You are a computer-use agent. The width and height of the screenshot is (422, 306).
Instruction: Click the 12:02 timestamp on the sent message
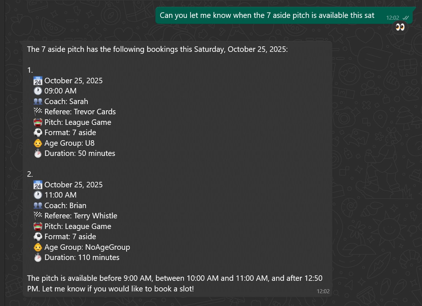[392, 18]
